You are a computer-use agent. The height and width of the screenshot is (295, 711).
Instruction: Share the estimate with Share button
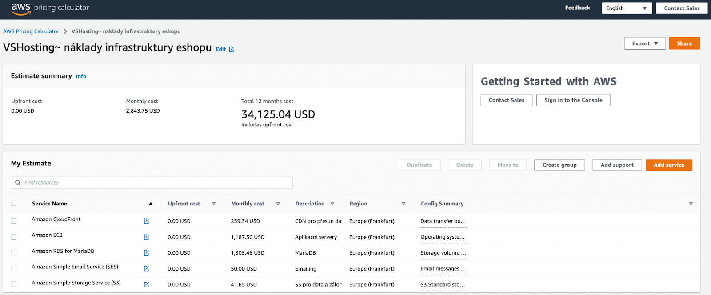tap(684, 43)
